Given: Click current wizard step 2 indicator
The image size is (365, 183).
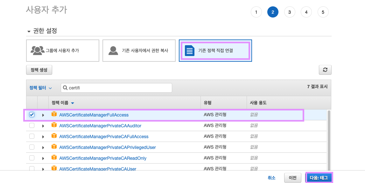Looking at the screenshot, I should (273, 12).
